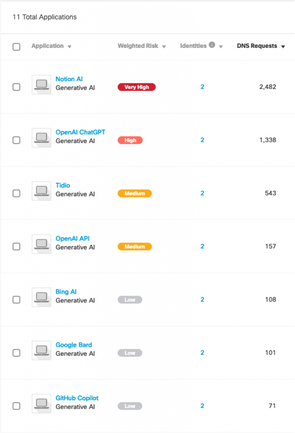Click the Identities info icon
Screen dimensions: 295x433
coord(212,45)
